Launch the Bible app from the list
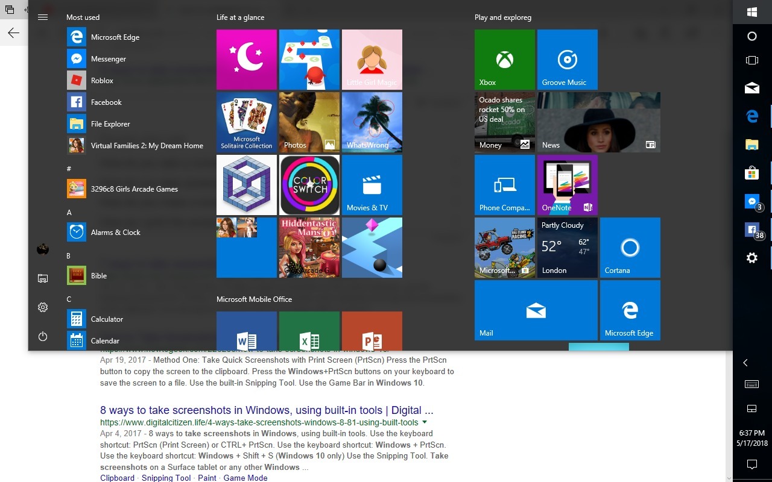 coord(136,276)
